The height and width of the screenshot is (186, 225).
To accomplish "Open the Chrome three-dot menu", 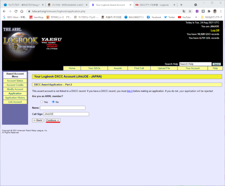I will pos(221,11).
